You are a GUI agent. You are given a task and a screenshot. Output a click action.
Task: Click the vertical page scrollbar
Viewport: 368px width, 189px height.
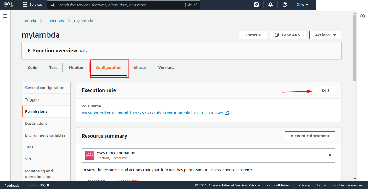[x=355, y=48]
